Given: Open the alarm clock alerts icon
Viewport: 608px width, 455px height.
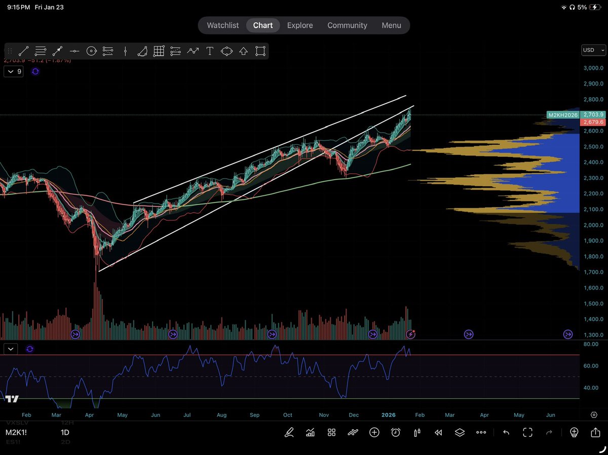Looking at the screenshot, I should pyautogui.click(x=396, y=432).
